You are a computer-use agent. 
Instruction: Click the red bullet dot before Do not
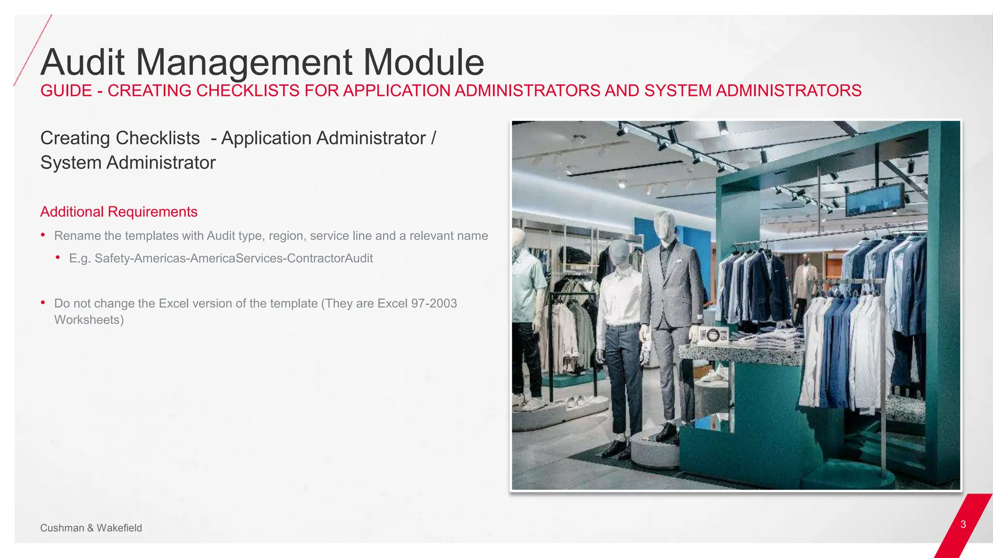[x=43, y=303]
